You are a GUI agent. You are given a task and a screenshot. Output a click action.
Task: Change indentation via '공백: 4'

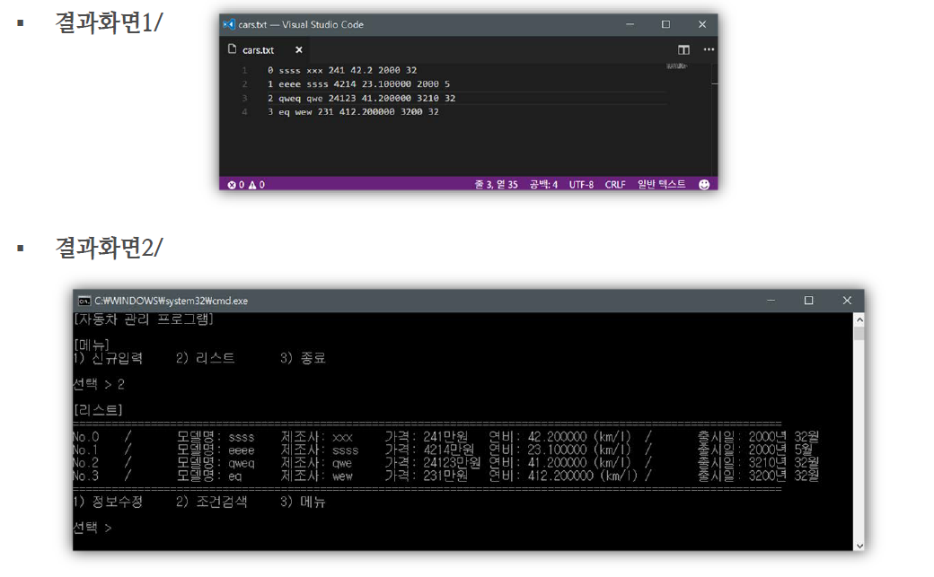(544, 185)
